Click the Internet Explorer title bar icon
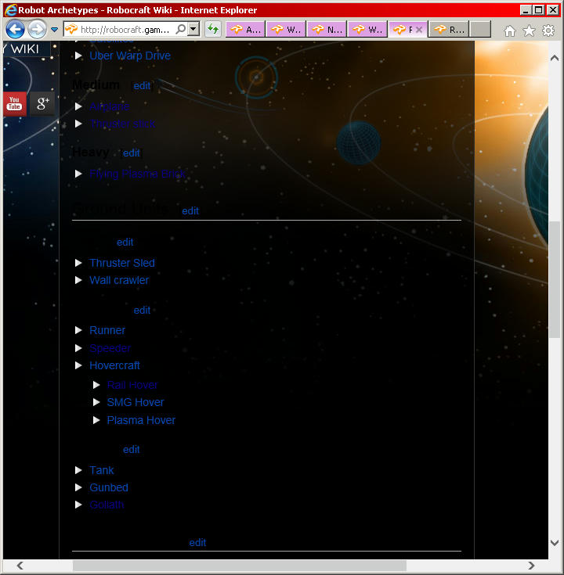564x575 pixels. coord(11,10)
